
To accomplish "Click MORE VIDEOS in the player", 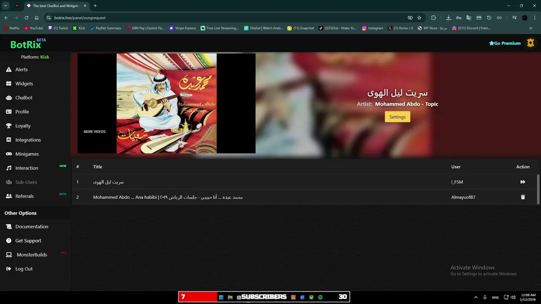I will (94, 132).
